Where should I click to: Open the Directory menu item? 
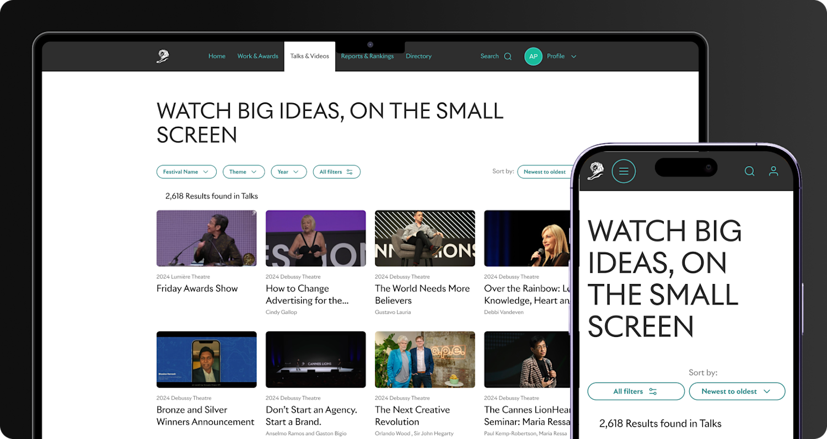418,56
